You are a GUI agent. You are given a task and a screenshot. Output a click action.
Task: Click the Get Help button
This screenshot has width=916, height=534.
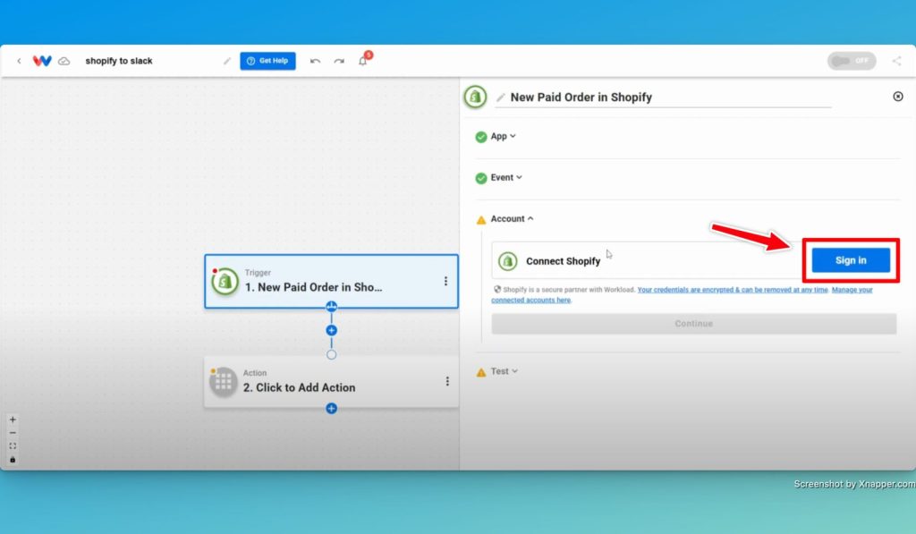pos(267,61)
